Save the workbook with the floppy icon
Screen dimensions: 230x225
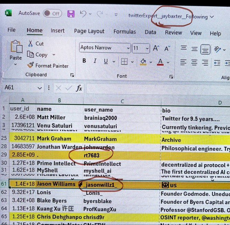tap(71, 14)
